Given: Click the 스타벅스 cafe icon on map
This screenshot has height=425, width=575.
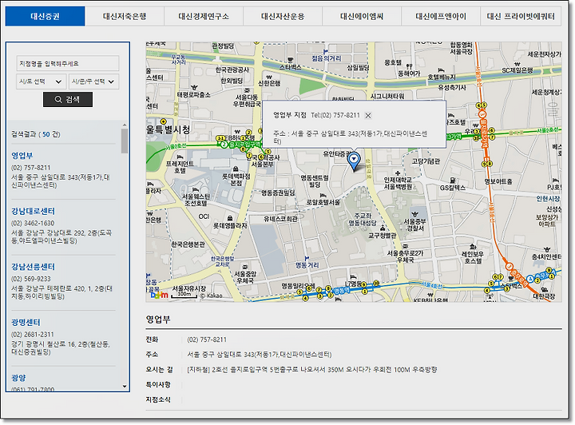Looking at the screenshot, I should (x=291, y=60).
